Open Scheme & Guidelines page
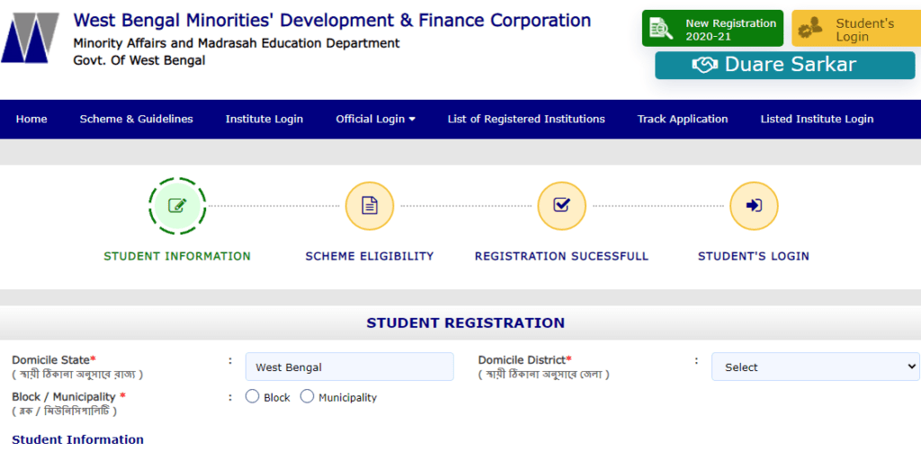Image resolution: width=921 pixels, height=452 pixels. (x=137, y=120)
